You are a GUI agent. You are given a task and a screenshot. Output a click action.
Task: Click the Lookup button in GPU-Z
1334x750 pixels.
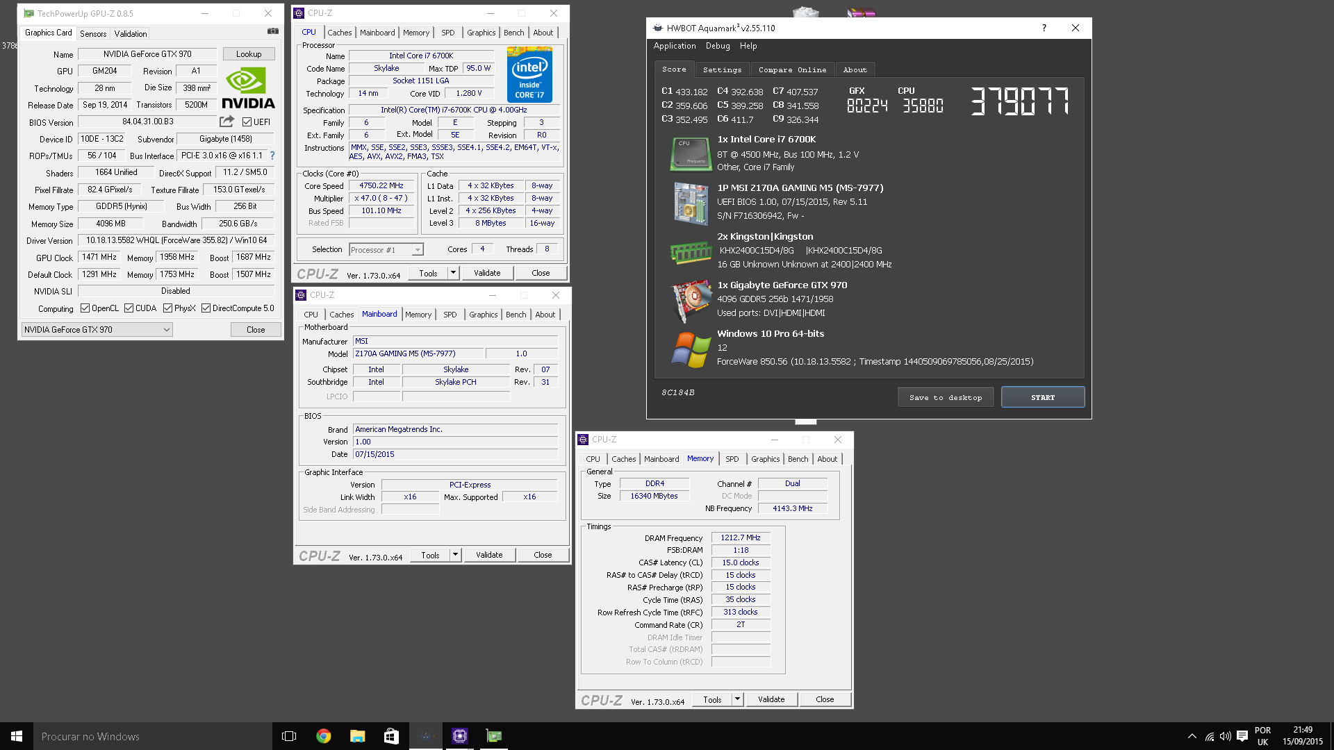click(x=249, y=54)
